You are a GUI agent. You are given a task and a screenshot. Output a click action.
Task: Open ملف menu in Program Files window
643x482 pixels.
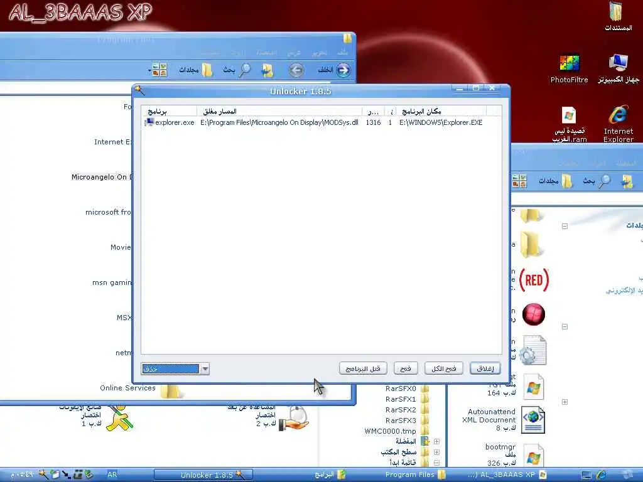(342, 53)
